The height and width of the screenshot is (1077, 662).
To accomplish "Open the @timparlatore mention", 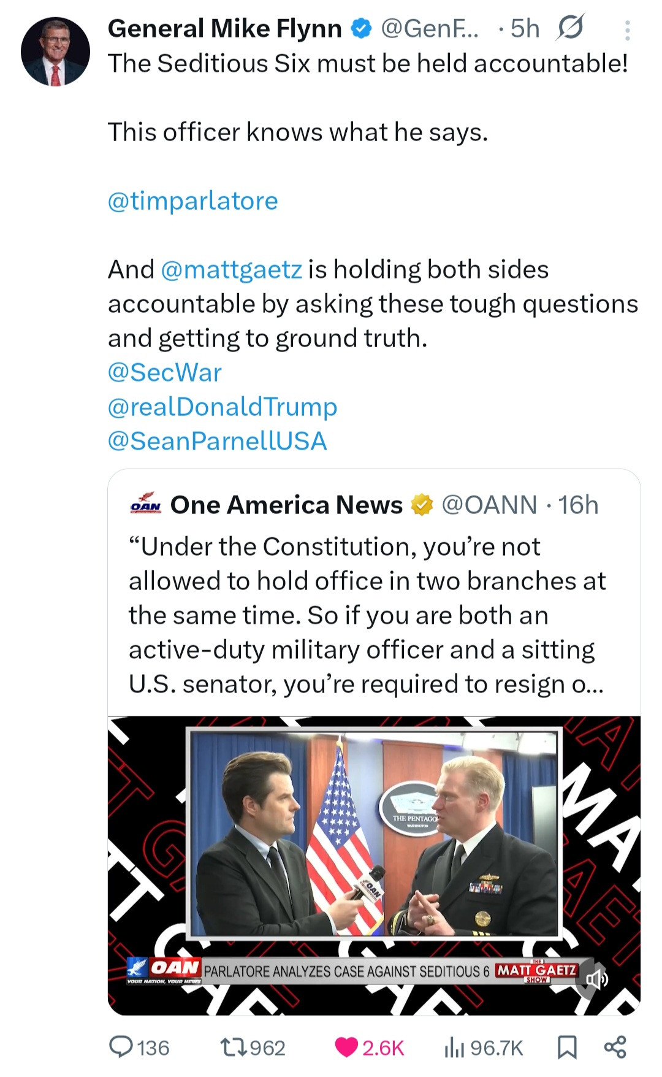I will tap(192, 201).
